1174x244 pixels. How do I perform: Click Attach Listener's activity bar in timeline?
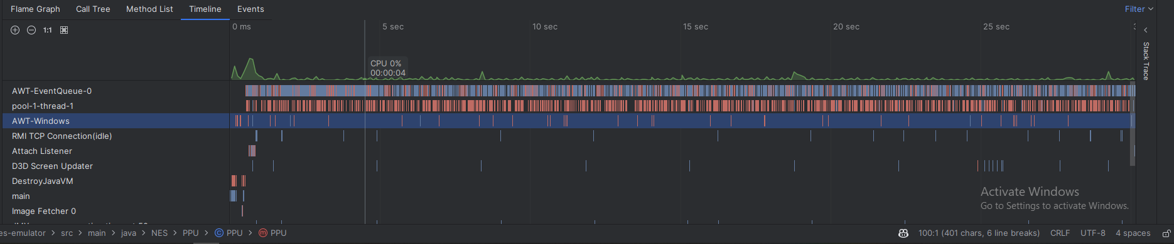click(x=252, y=151)
